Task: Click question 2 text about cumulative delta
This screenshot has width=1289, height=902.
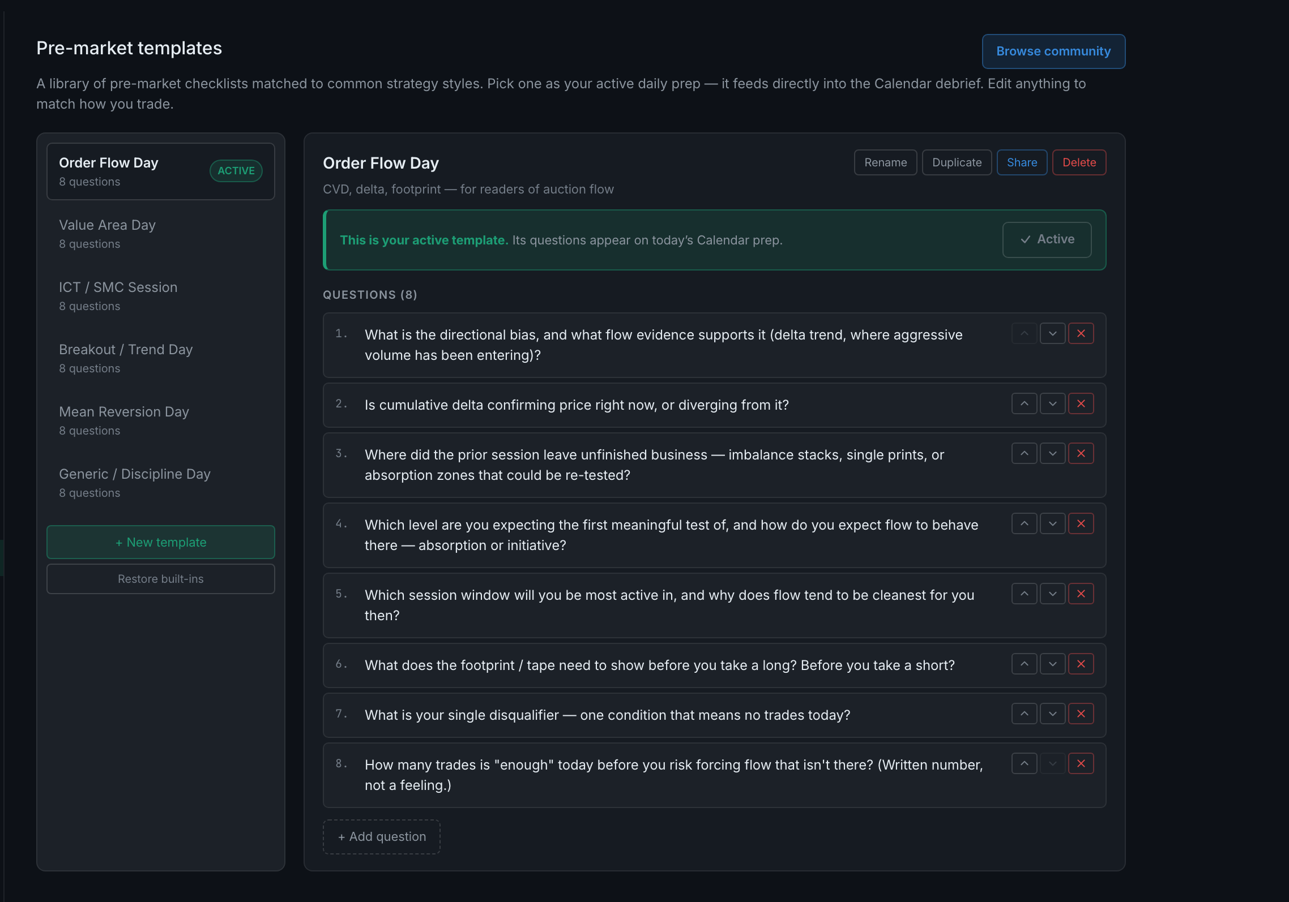Action: [x=577, y=405]
